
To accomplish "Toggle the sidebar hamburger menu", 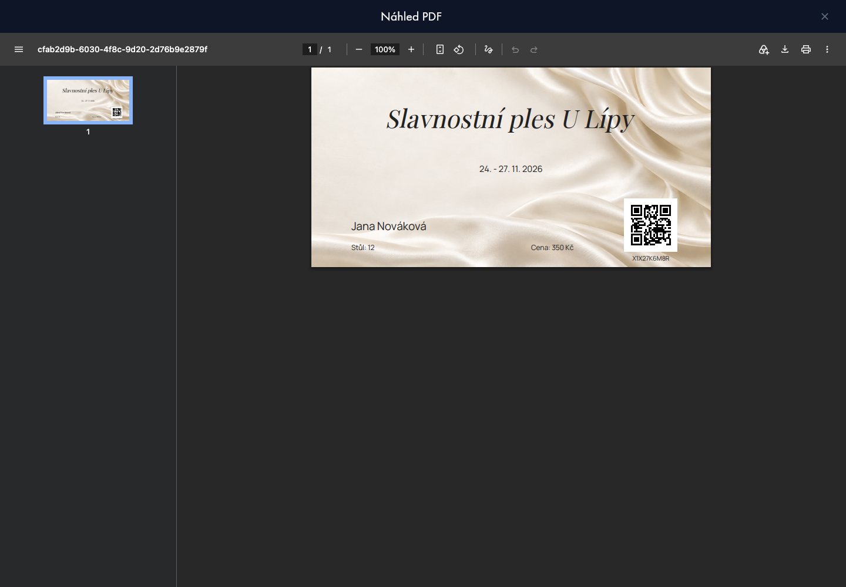I will point(19,49).
